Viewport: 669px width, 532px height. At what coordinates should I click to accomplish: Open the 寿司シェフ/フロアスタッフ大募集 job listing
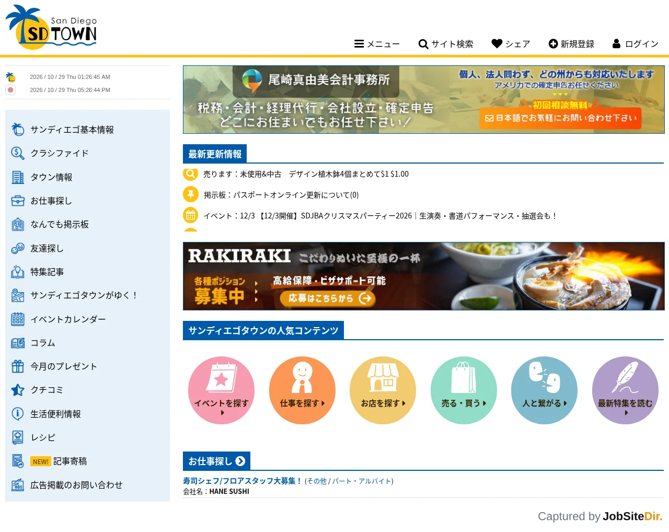click(x=243, y=481)
